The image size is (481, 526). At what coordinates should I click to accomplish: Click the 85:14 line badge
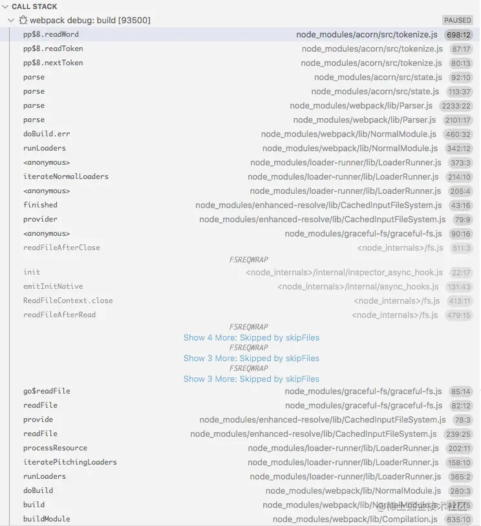tap(460, 392)
